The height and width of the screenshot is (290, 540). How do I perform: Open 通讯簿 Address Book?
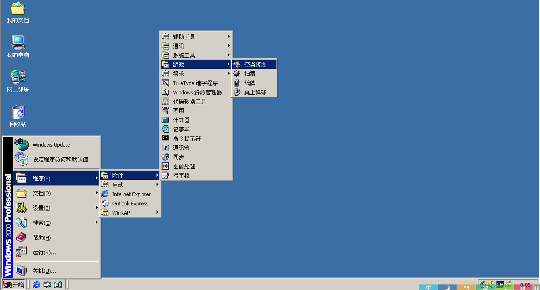coord(196,148)
